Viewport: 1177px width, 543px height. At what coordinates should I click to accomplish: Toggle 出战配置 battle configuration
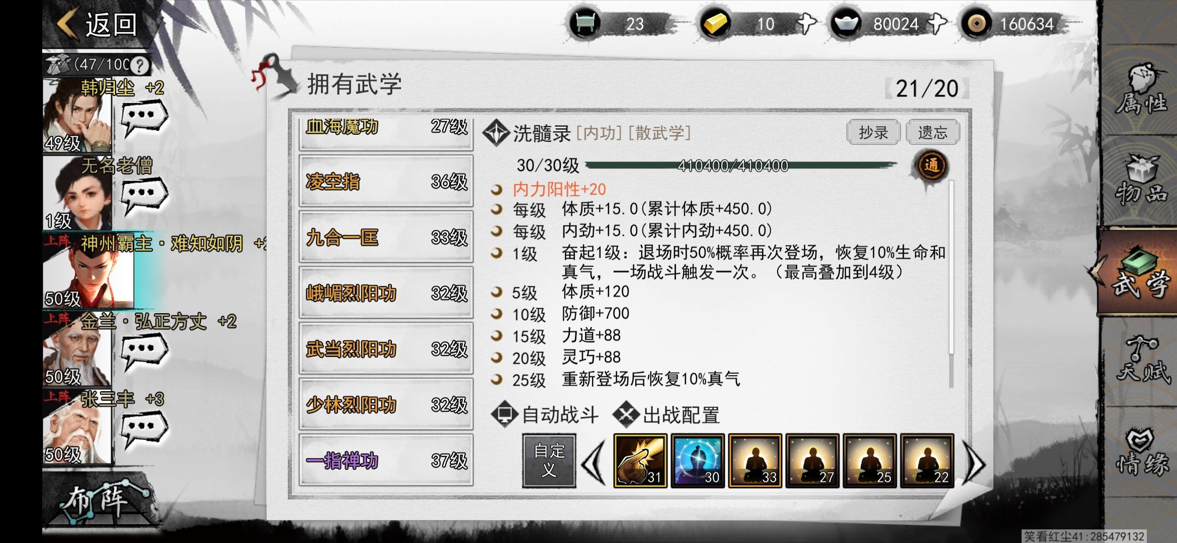(666, 415)
